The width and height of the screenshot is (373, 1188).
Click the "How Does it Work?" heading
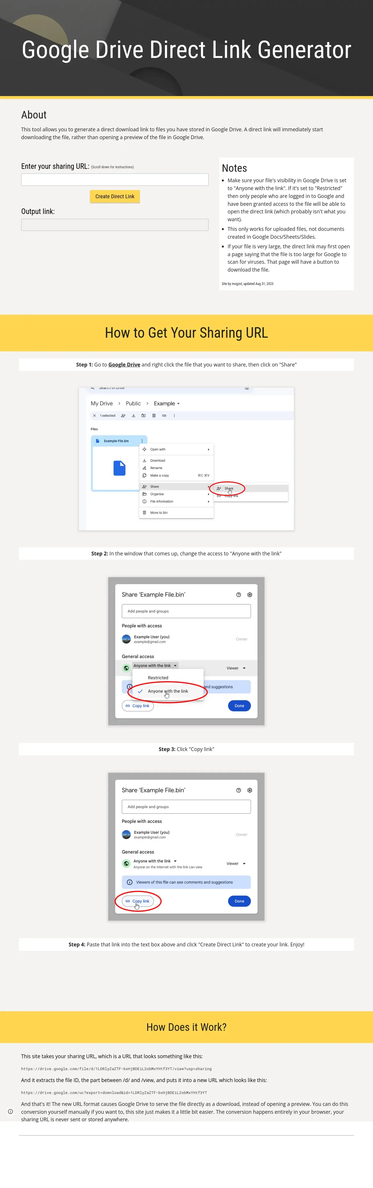(186, 1027)
